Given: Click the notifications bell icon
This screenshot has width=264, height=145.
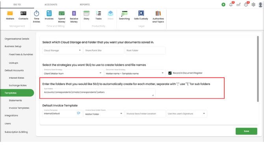Looking at the screenshot, I should pyautogui.click(x=231, y=5).
